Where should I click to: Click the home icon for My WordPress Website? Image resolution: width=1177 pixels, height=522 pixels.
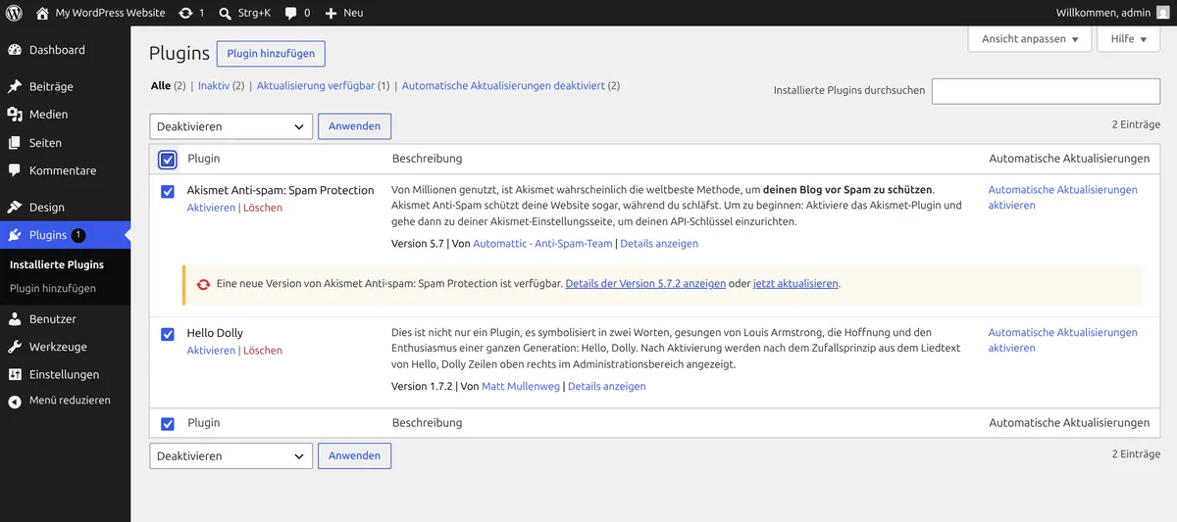point(42,13)
